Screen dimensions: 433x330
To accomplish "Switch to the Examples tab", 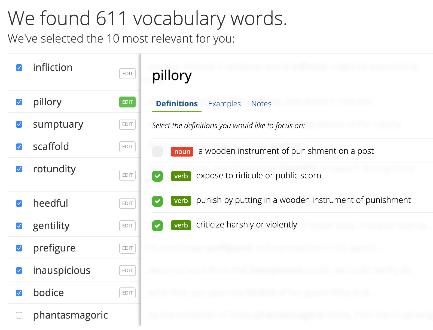I will [224, 104].
